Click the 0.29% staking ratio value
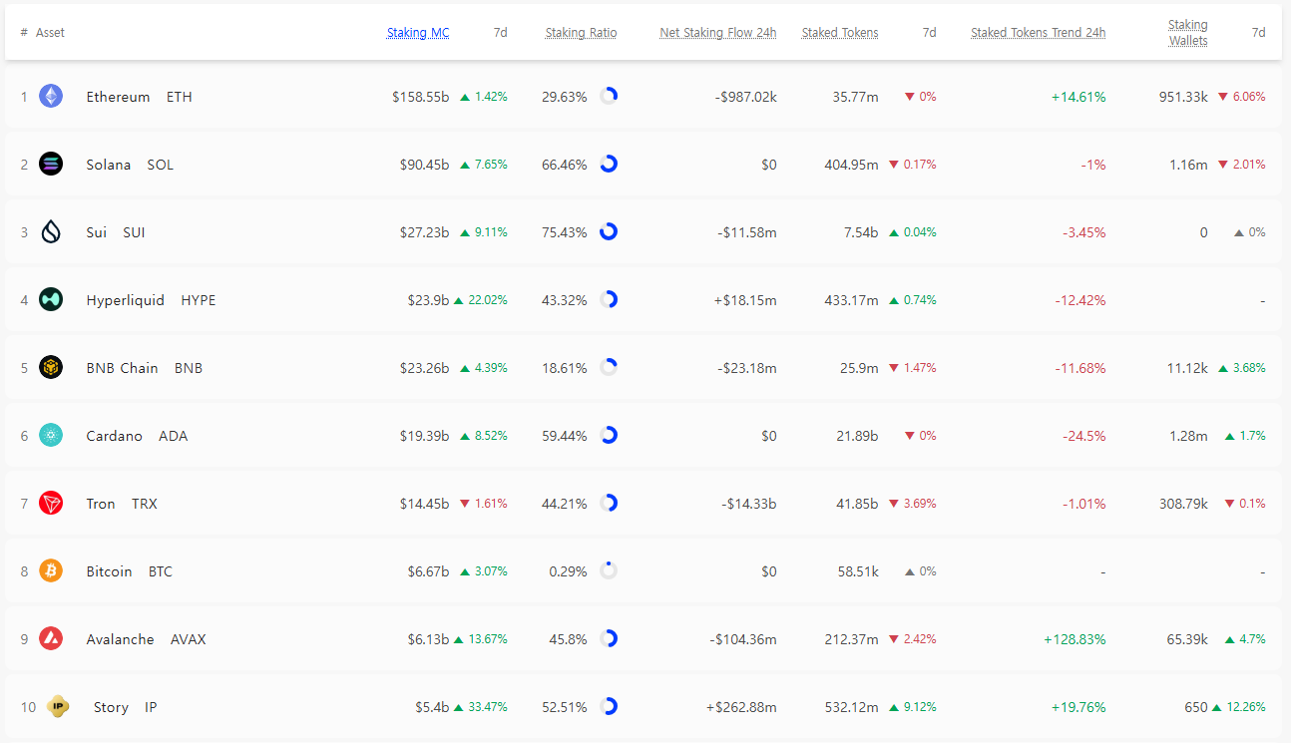 (x=568, y=571)
